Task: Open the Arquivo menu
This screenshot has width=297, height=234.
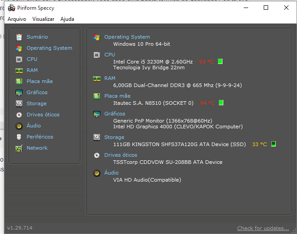Action: click(17, 19)
